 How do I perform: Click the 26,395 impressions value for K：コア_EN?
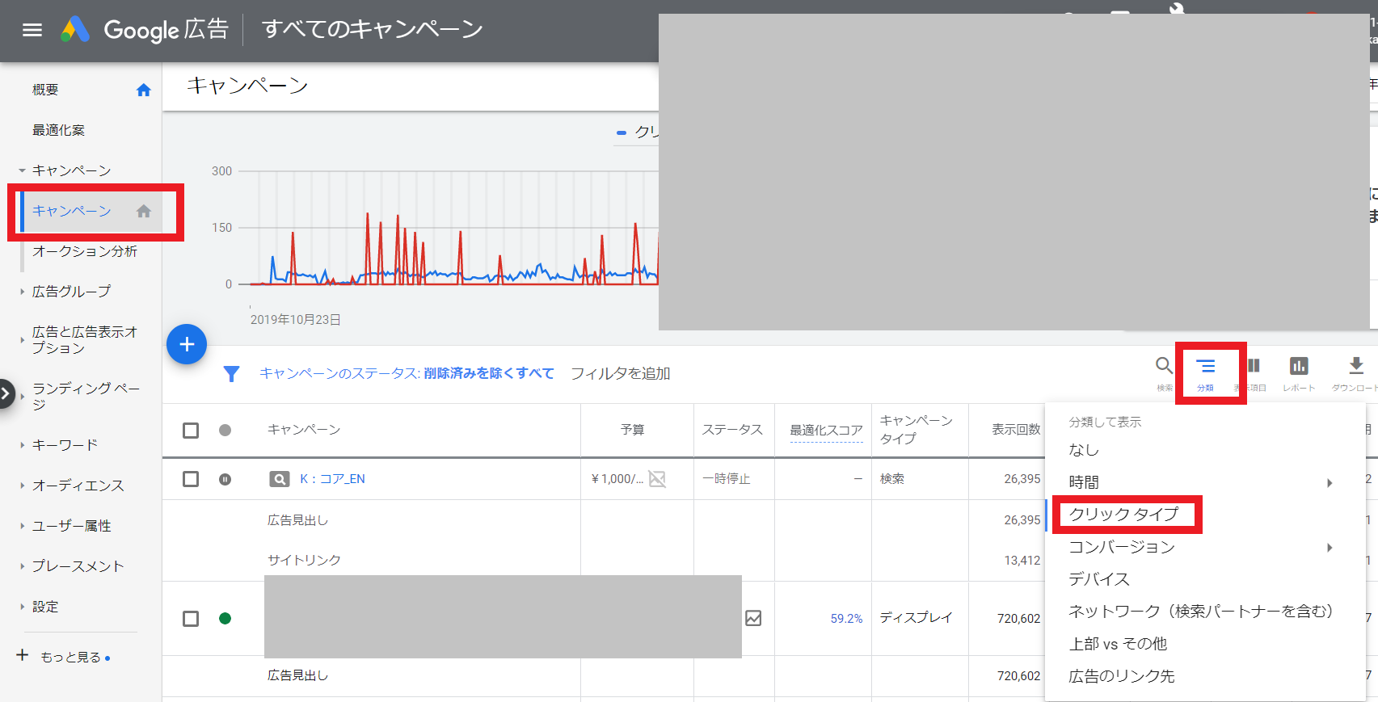(x=1022, y=479)
